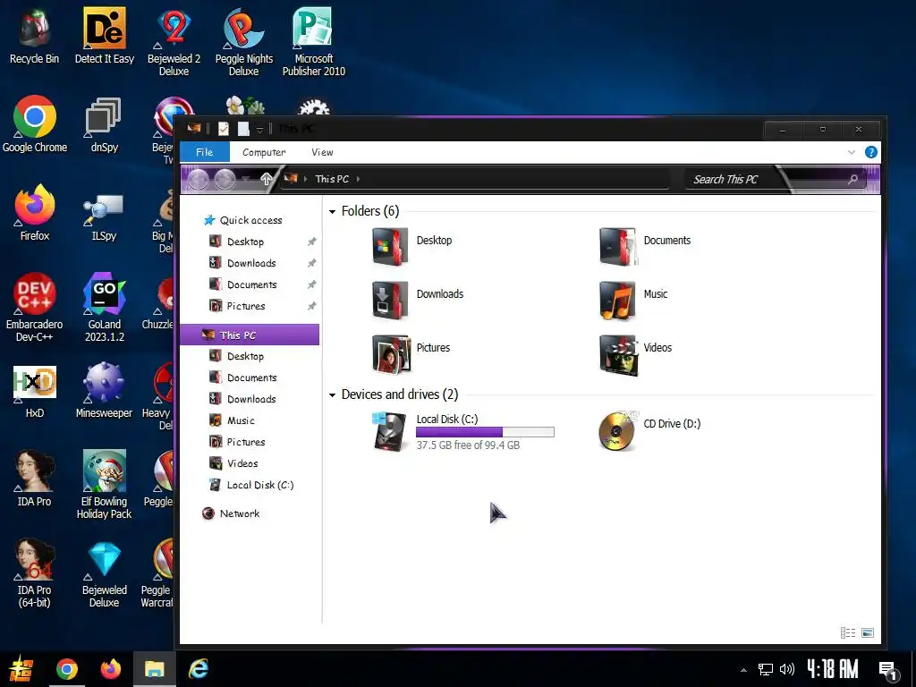
Task: Open the File ribbon tab
Action: coord(204,152)
